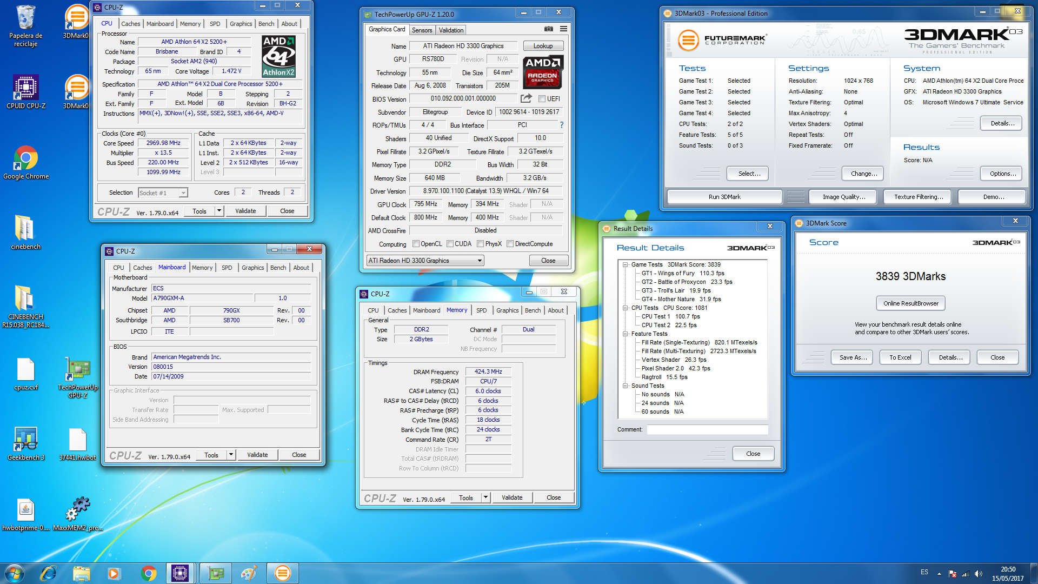Switch to CPU-Z taskbar icon
This screenshot has width=1038, height=584.
tap(180, 573)
